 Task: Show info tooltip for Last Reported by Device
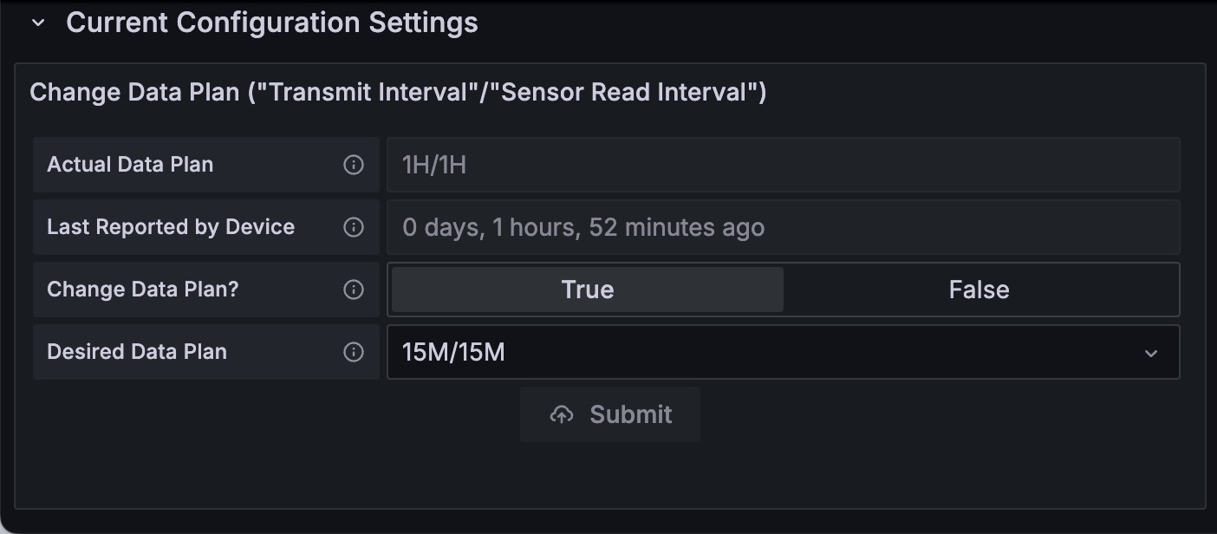(354, 227)
